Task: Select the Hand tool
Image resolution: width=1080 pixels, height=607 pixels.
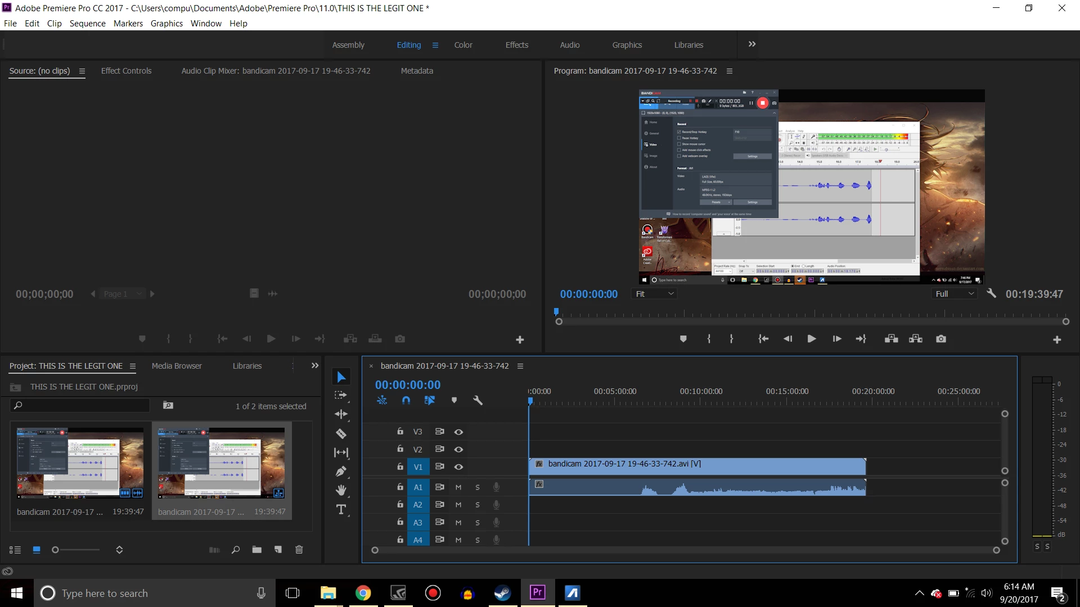Action: [341, 490]
